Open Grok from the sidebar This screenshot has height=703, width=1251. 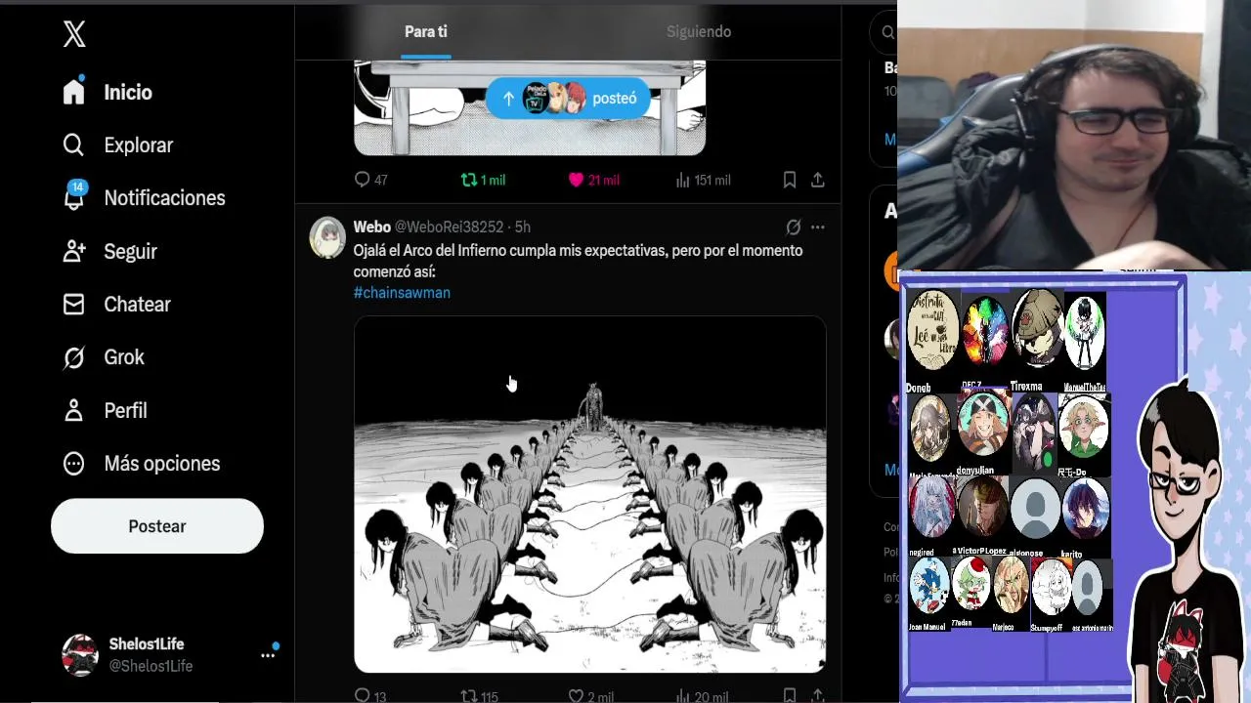point(104,357)
